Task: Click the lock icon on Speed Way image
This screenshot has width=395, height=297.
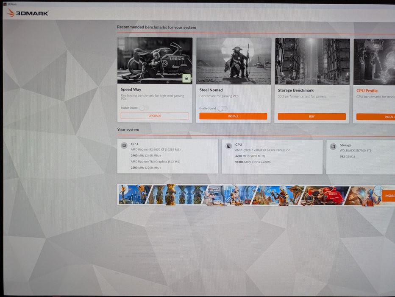Action: point(186,78)
